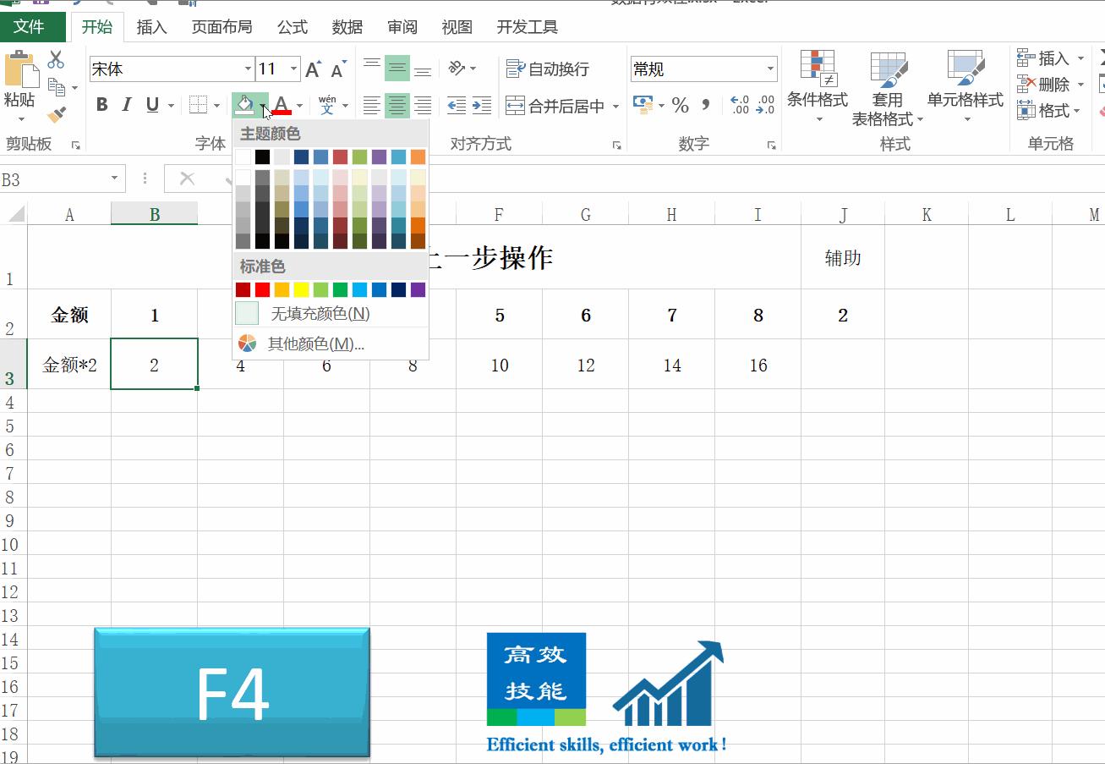Click the percentage style icon
The height and width of the screenshot is (764, 1105).
point(679,105)
